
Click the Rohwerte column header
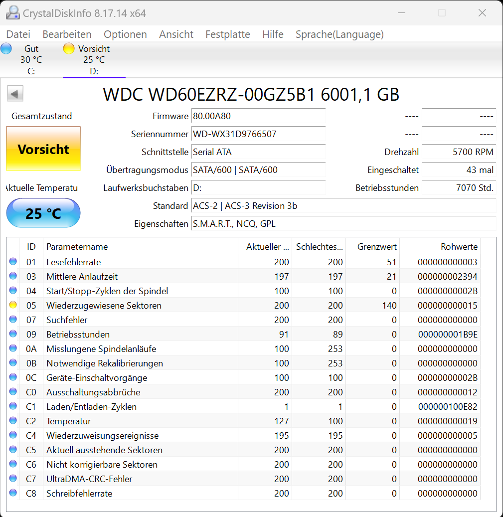[x=440, y=247]
